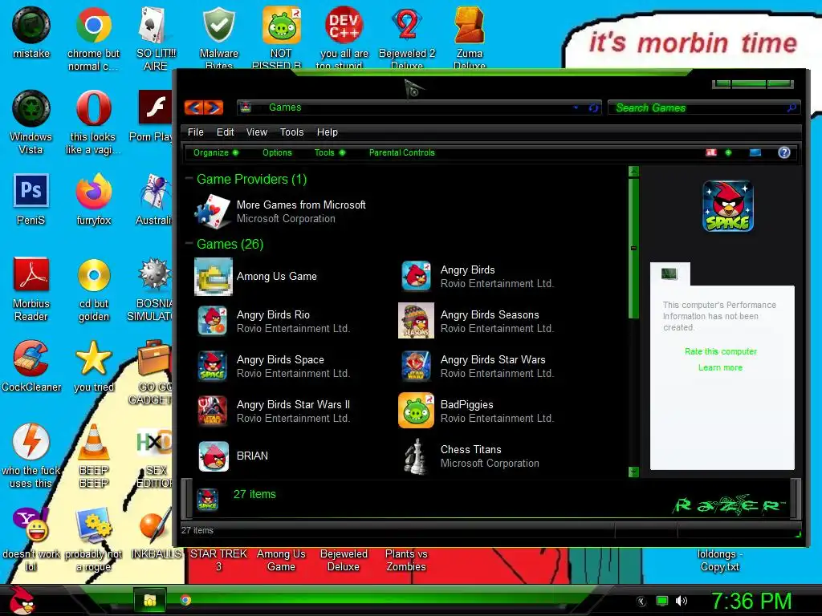Screen dimensions: 822x616
Task: Open the loldongs - Copy.txt desktop file
Action: point(720,560)
